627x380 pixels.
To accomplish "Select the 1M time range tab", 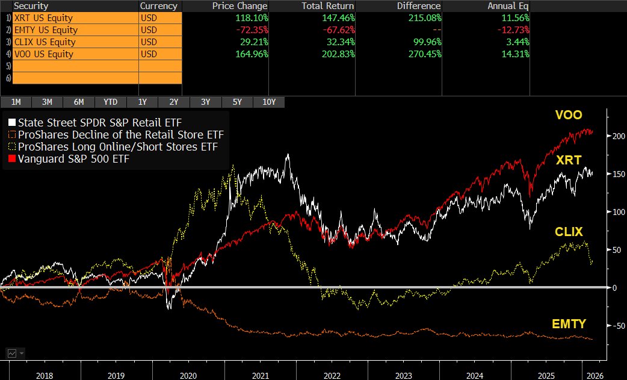I will [16, 102].
